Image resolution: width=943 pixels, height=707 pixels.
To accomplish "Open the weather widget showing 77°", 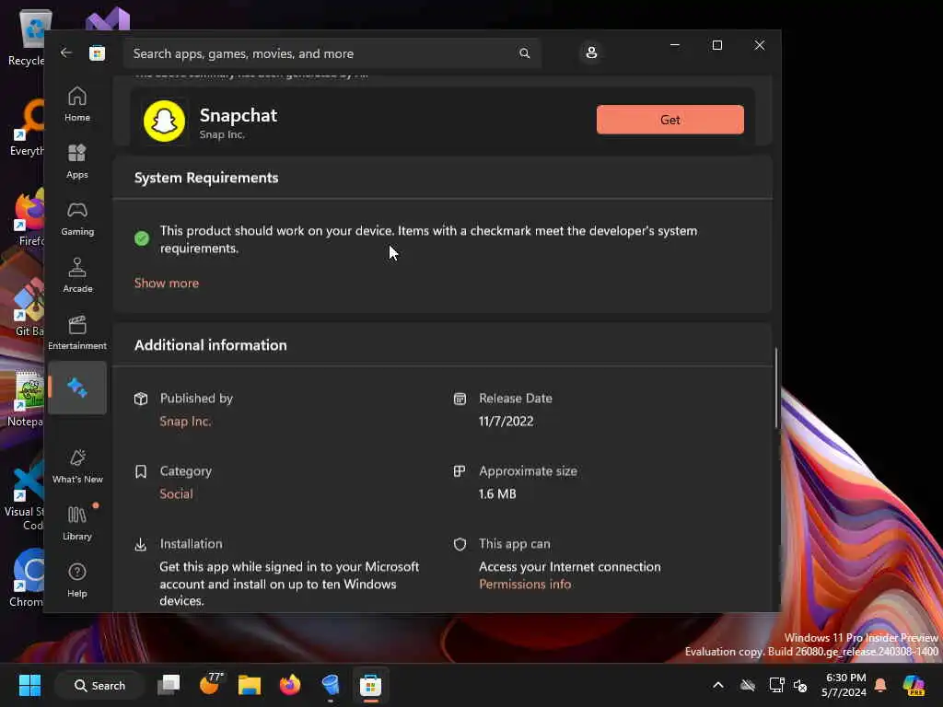I will [210, 684].
